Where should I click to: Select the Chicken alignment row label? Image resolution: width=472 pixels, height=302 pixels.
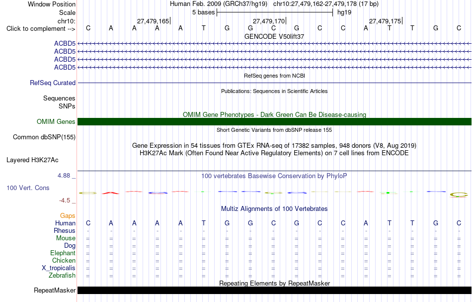[x=64, y=260]
